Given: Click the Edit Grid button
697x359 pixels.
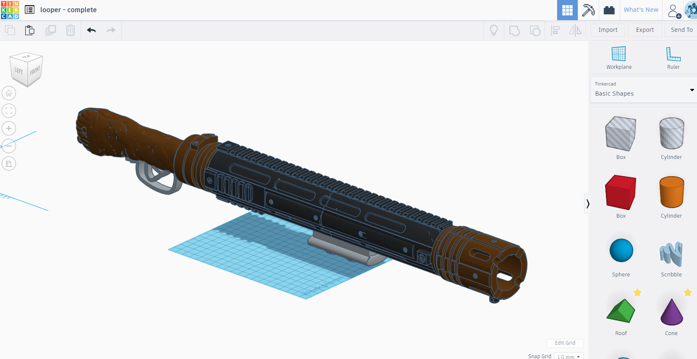Looking at the screenshot, I should [x=565, y=343].
